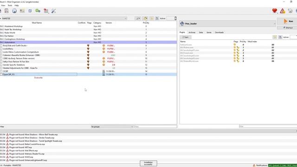Enable Looks Menu Customization Compendium checkbox

pos(1,52)
